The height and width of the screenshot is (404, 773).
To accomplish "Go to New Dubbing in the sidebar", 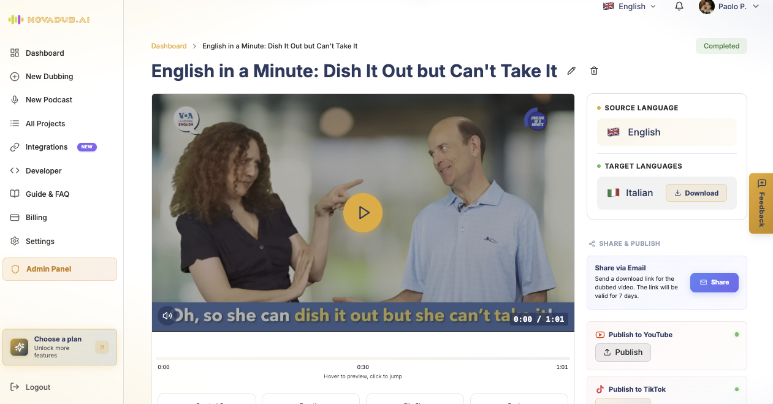I will pyautogui.click(x=49, y=77).
